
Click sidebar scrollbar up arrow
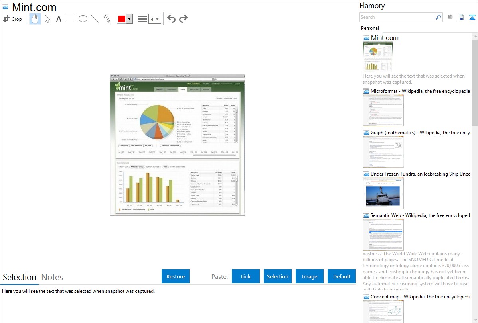pyautogui.click(x=475, y=36)
